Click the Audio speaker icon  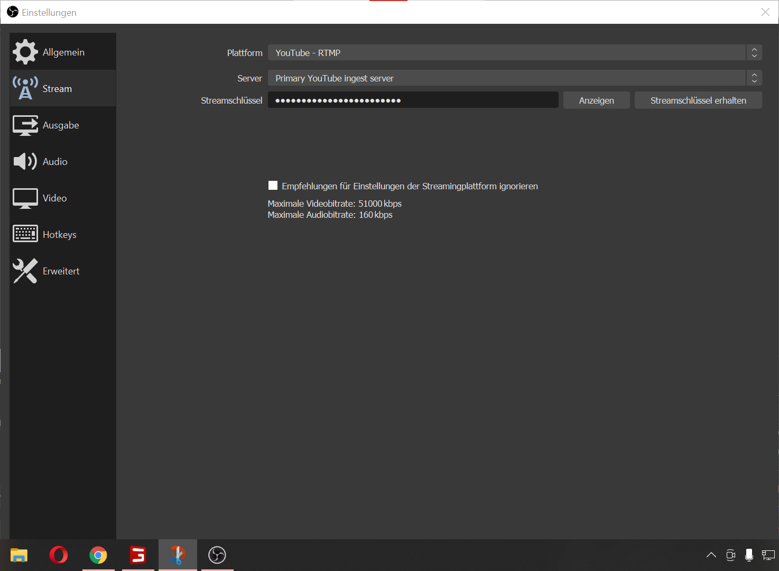[25, 161]
